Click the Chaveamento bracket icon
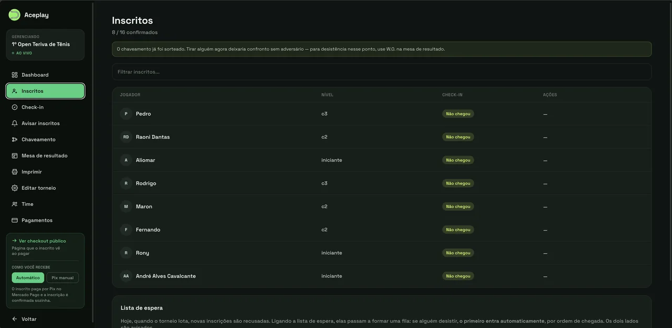Image resolution: width=672 pixels, height=328 pixels. point(15,139)
